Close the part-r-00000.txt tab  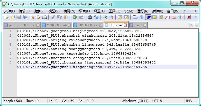[x=38, y=25]
